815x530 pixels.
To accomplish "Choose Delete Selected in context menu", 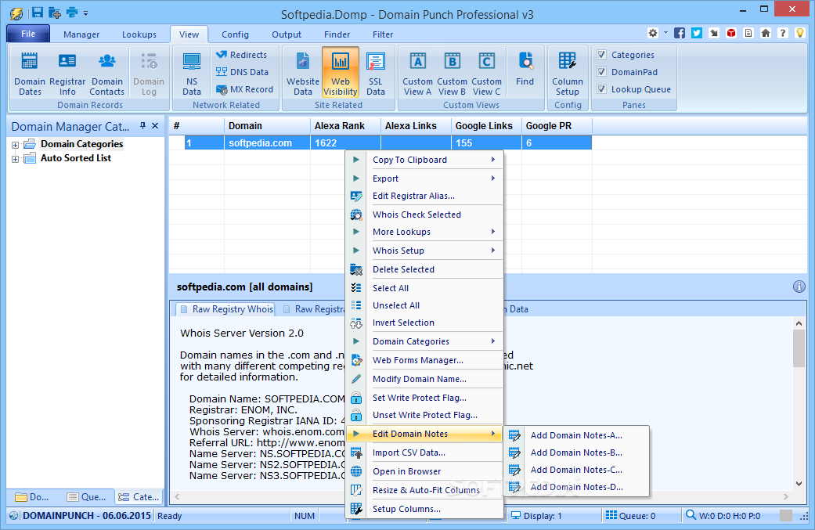I will 424,269.
